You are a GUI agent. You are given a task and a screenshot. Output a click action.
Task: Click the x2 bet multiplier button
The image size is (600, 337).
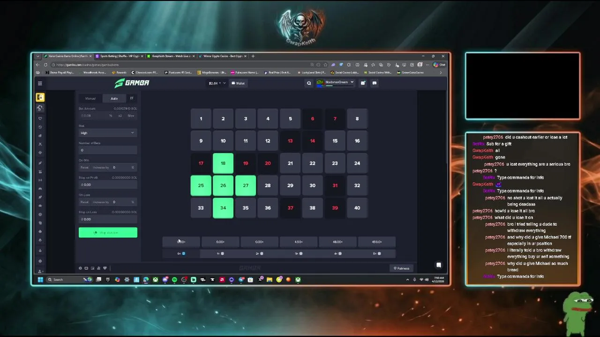click(x=120, y=116)
